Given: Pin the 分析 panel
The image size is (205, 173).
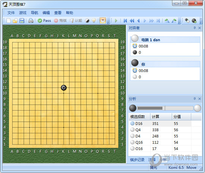Looking at the screenshot, I should (x=195, y=99).
